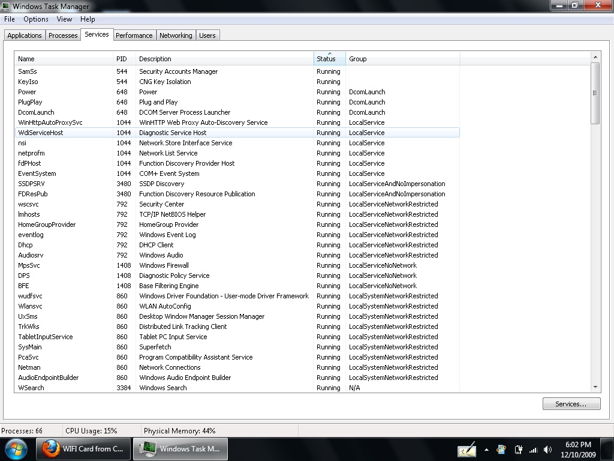
Task: Show hidden tray icons arrow
Action: click(x=486, y=450)
